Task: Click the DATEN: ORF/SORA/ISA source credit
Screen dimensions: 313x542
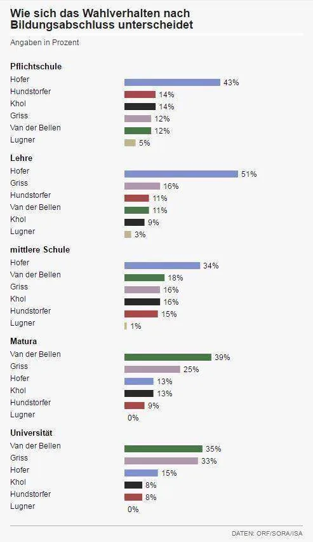Action: coord(267,533)
